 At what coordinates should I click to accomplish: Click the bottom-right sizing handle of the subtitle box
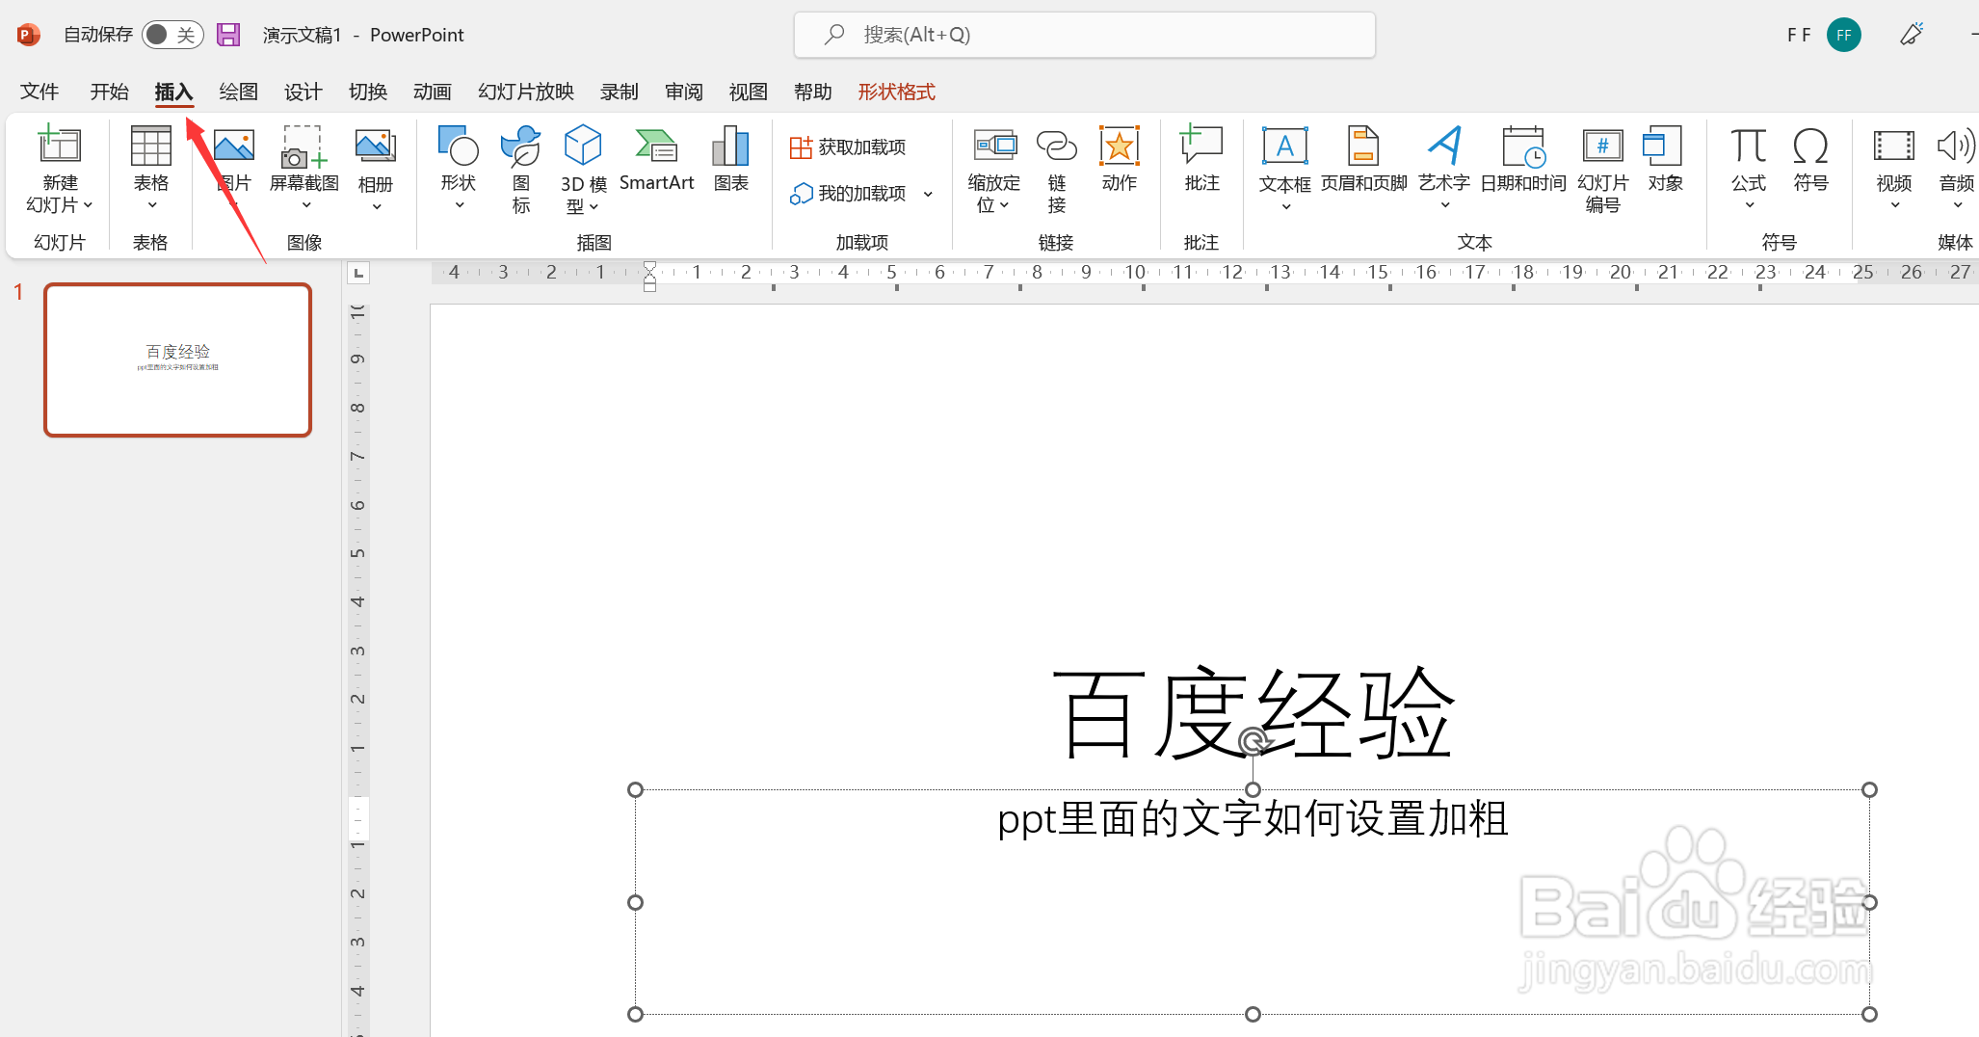pos(1869,1014)
